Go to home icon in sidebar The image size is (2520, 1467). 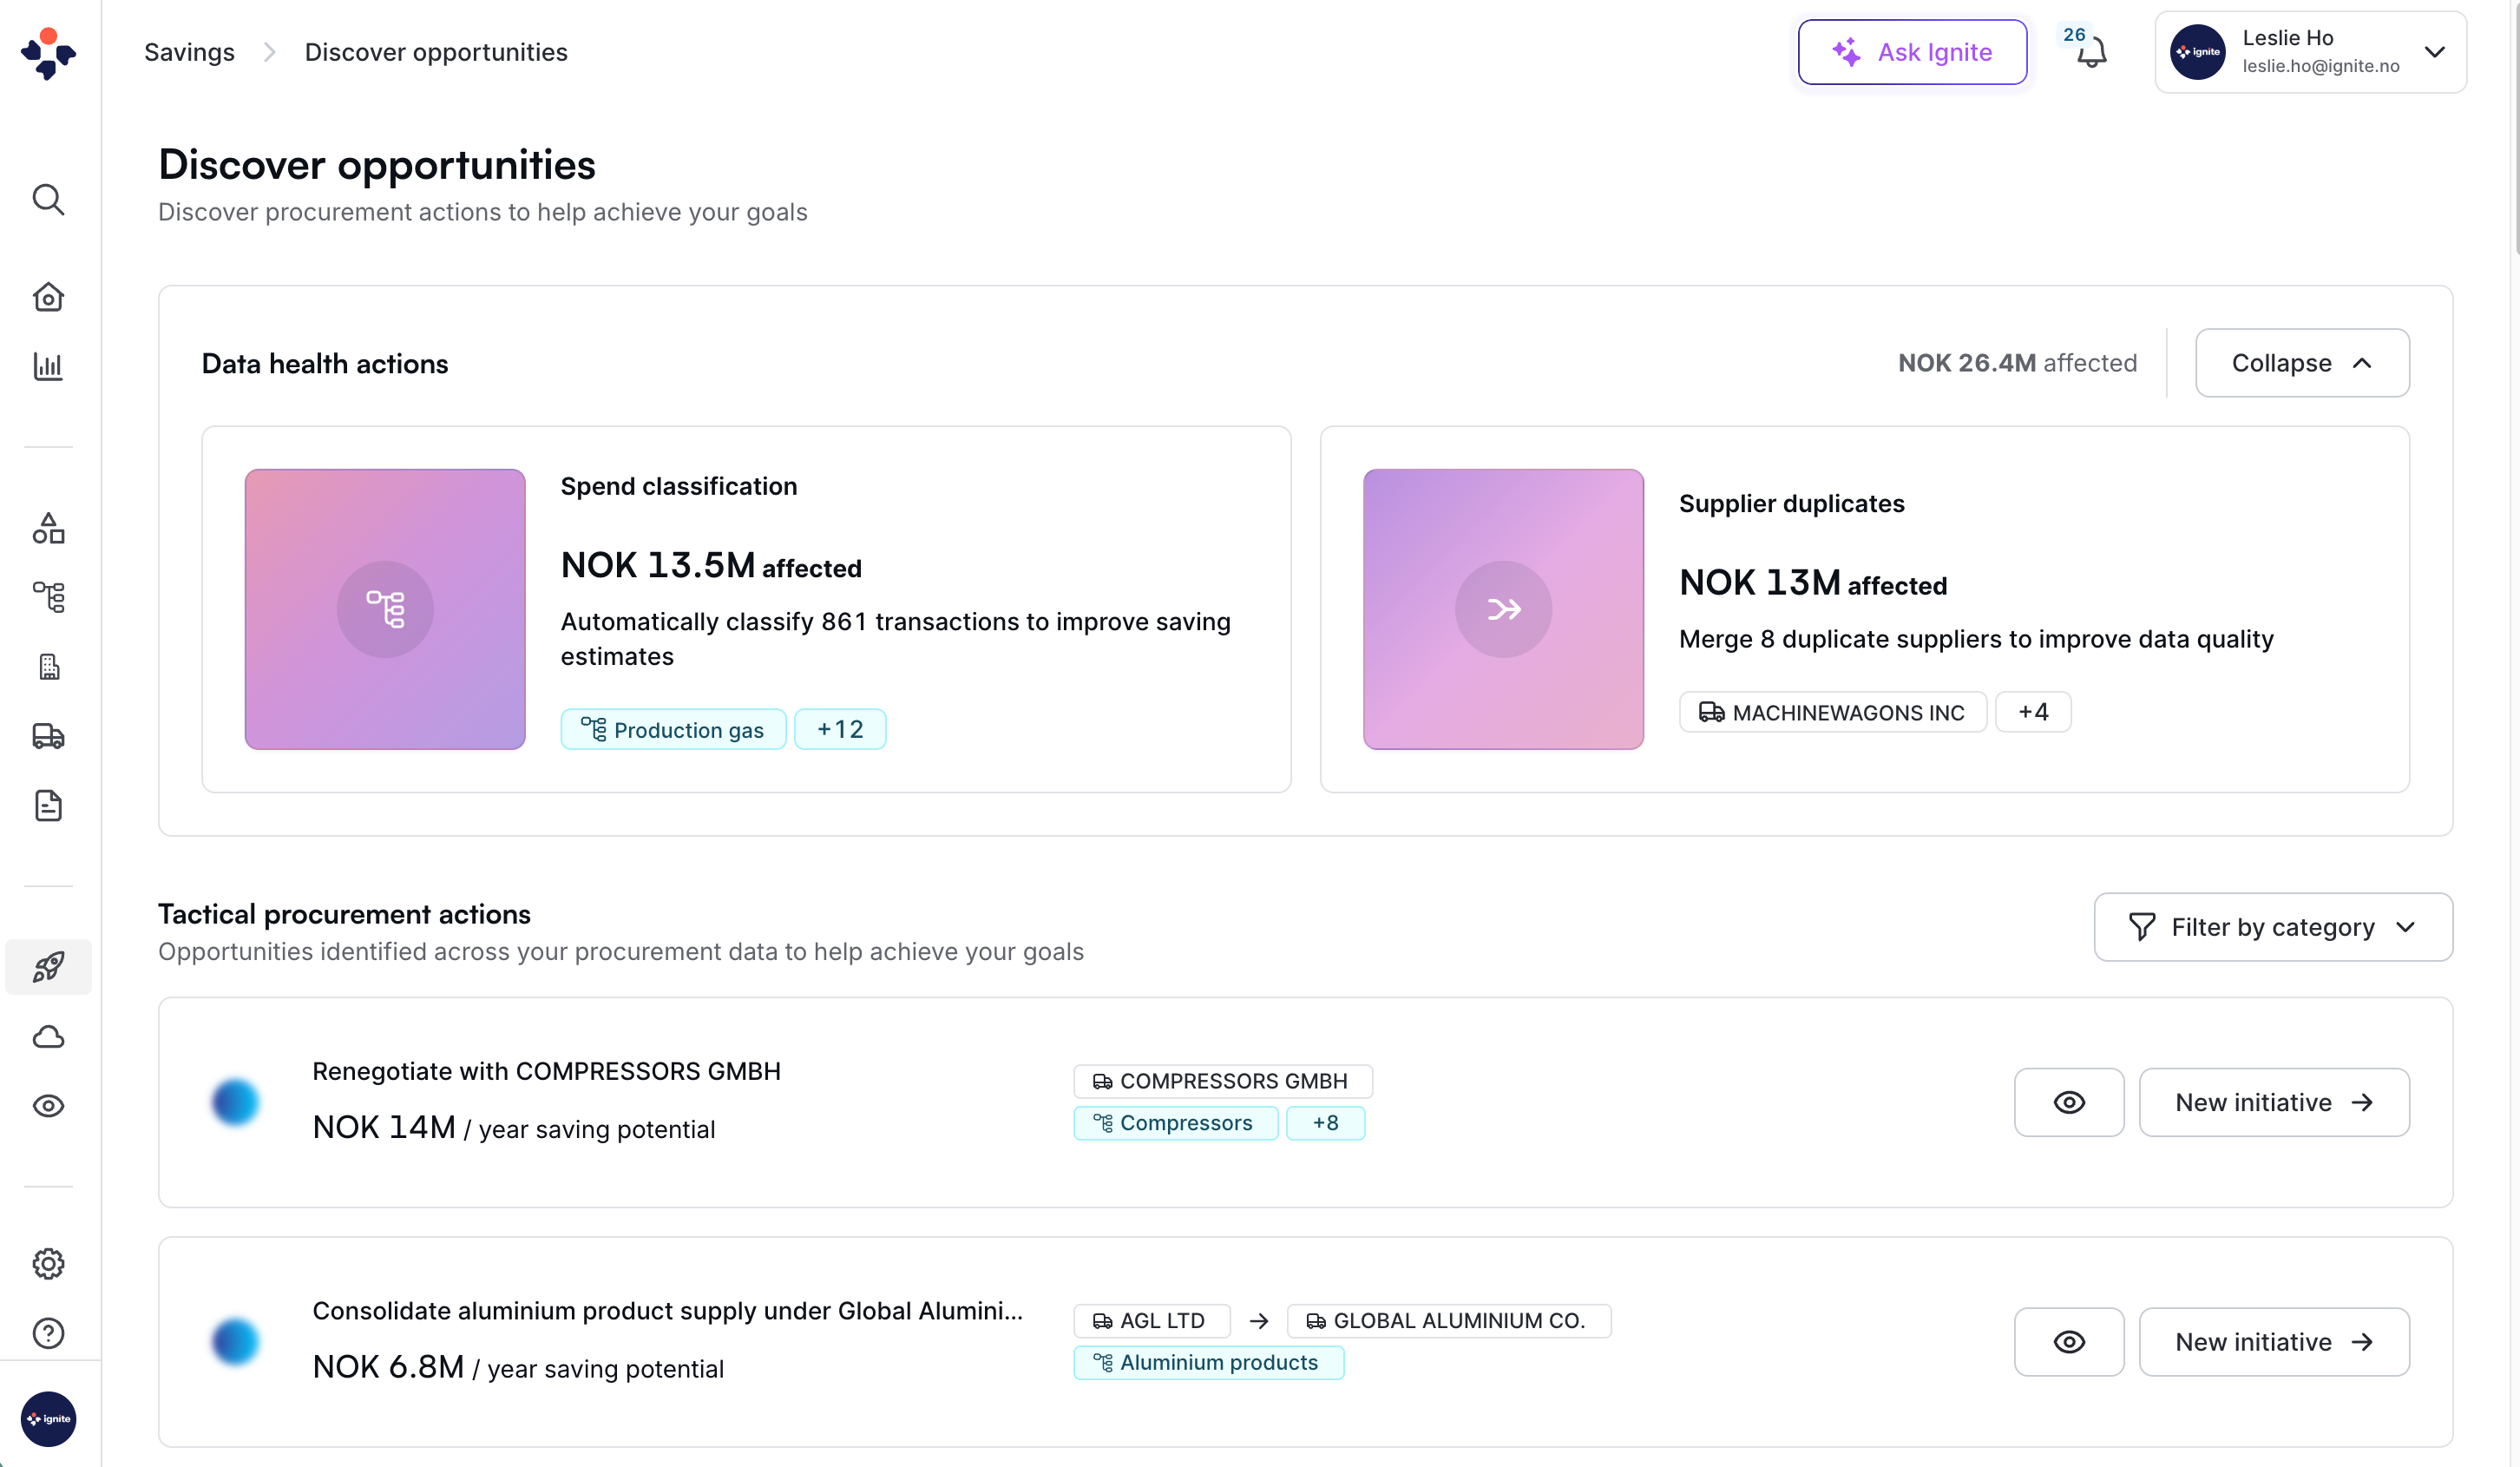(48, 297)
